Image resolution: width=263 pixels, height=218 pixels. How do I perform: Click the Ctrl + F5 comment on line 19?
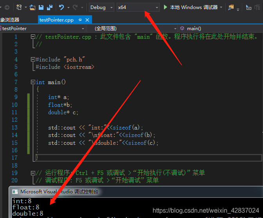point(120,173)
